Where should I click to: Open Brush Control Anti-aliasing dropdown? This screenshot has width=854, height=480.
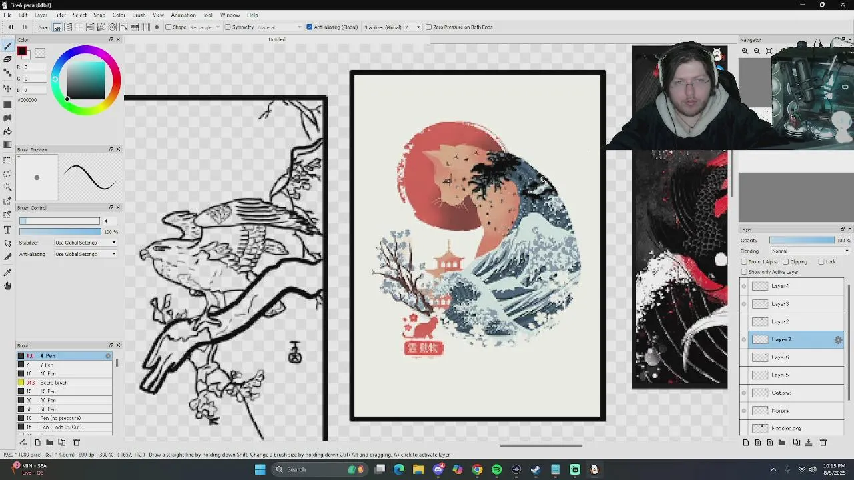tap(85, 254)
